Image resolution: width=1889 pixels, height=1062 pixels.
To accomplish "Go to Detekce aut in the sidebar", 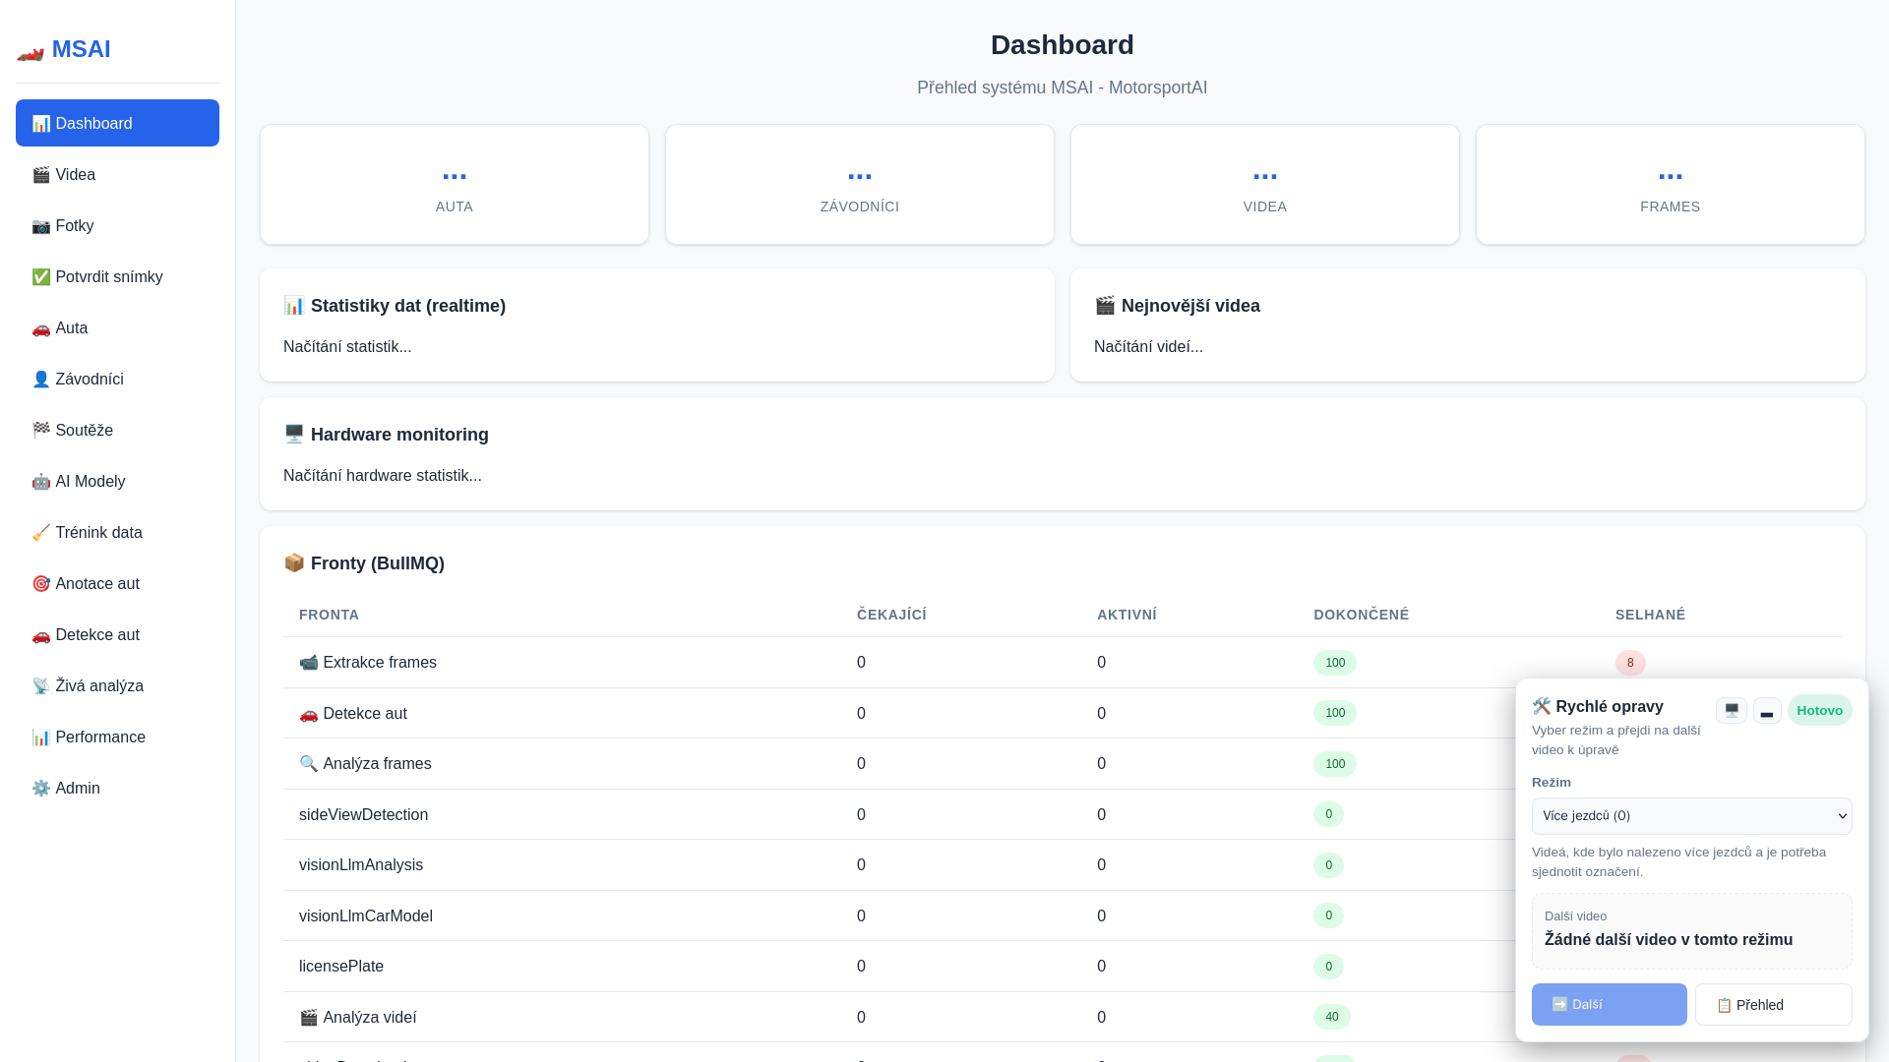I will point(117,634).
